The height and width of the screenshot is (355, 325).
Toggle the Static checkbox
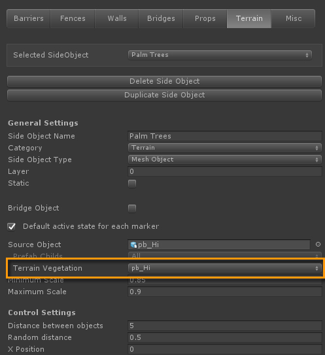[132, 184]
